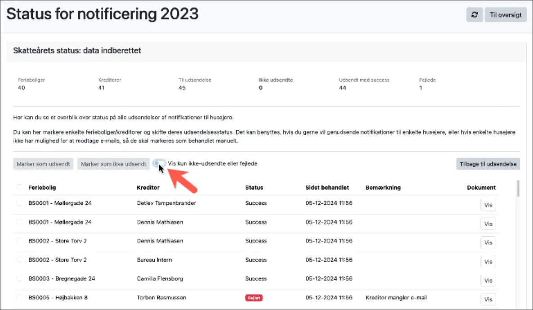Screen dimensions: 533x310
Task: Go back via Tilbage til udsendelse
Action: (488, 164)
